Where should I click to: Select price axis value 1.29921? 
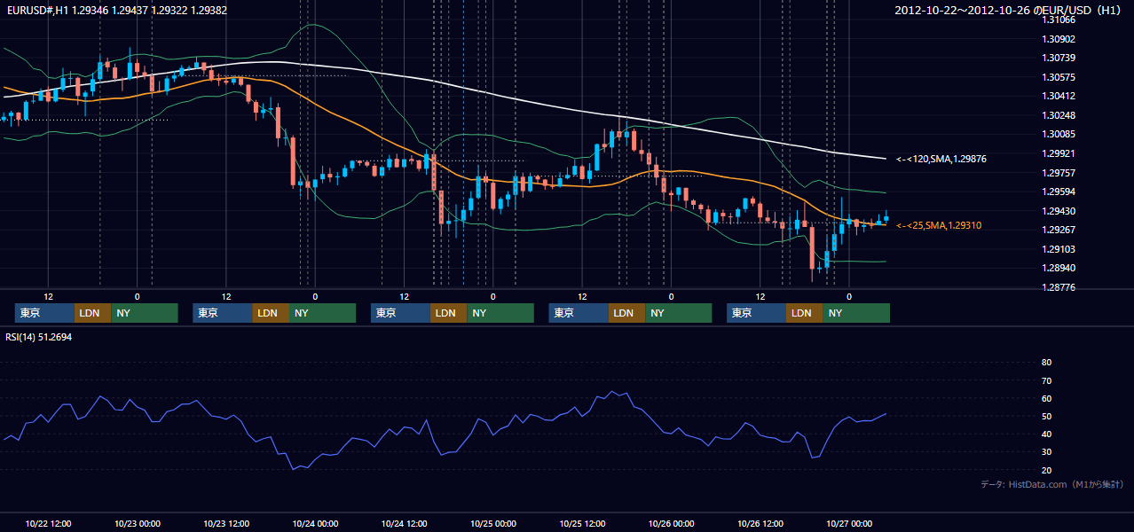1058,153
